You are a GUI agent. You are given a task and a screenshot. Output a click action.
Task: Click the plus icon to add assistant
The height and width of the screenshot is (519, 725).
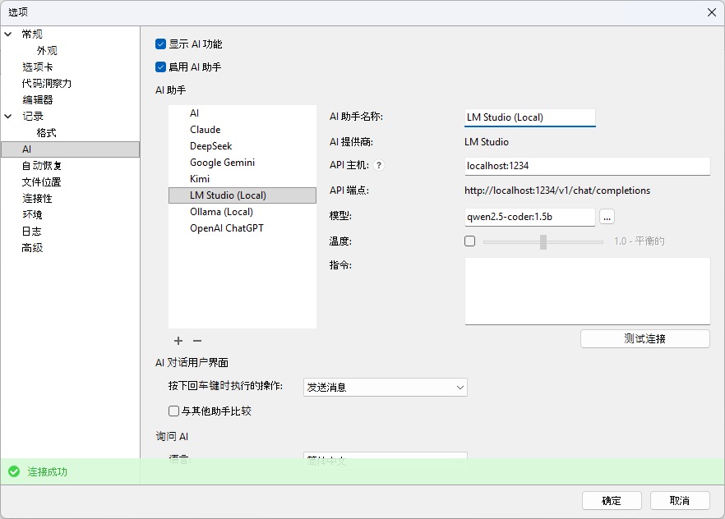coord(178,341)
